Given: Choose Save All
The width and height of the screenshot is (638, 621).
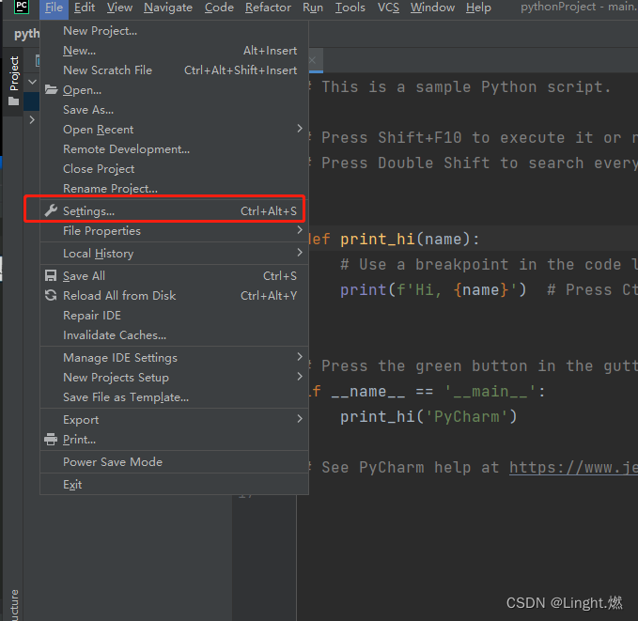Looking at the screenshot, I should (x=174, y=275).
